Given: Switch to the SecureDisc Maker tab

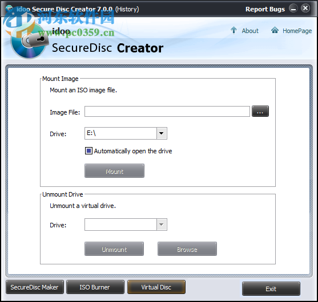Looking at the screenshot, I should pyautogui.click(x=35, y=287).
